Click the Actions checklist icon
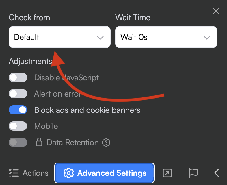Screen dimensions: 227x185 14,173
